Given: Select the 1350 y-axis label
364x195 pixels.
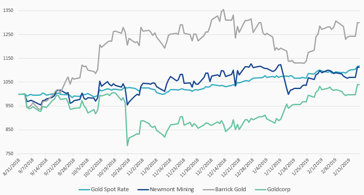Looking at the screenshot, I should (8, 11).
